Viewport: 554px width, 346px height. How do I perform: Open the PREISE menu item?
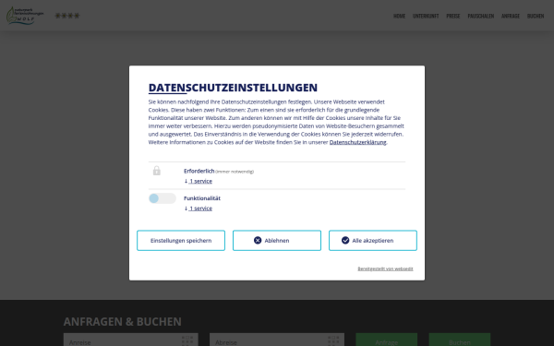[453, 16]
